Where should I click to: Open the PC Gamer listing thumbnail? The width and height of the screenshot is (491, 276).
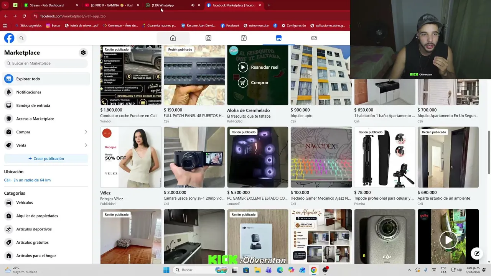[258, 157]
